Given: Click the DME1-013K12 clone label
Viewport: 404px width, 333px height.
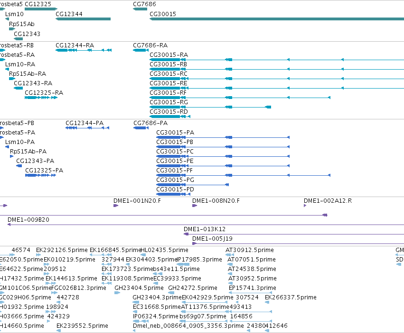Looking at the screenshot, I should [205, 229].
